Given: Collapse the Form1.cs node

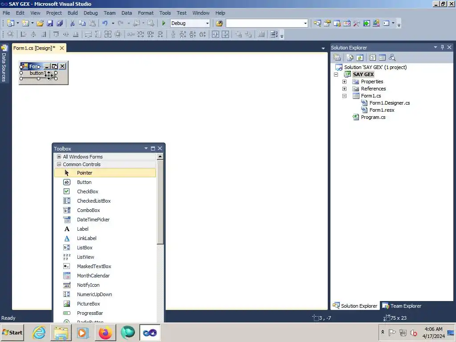Looking at the screenshot, I should 344,96.
